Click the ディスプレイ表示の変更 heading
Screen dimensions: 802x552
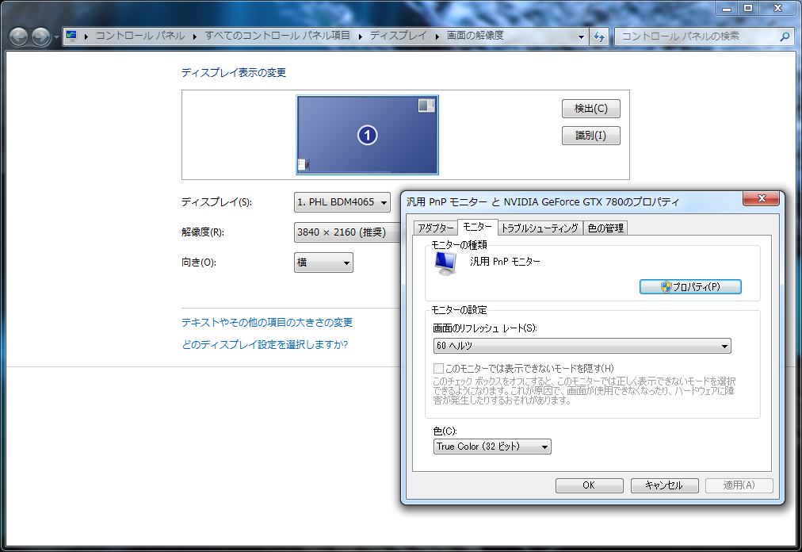point(234,73)
